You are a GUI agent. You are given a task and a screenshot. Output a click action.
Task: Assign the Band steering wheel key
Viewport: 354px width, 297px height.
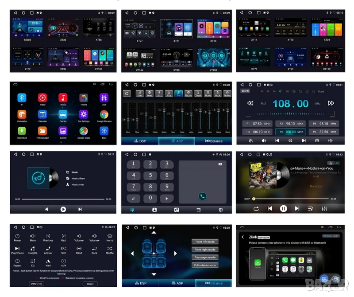79,250
